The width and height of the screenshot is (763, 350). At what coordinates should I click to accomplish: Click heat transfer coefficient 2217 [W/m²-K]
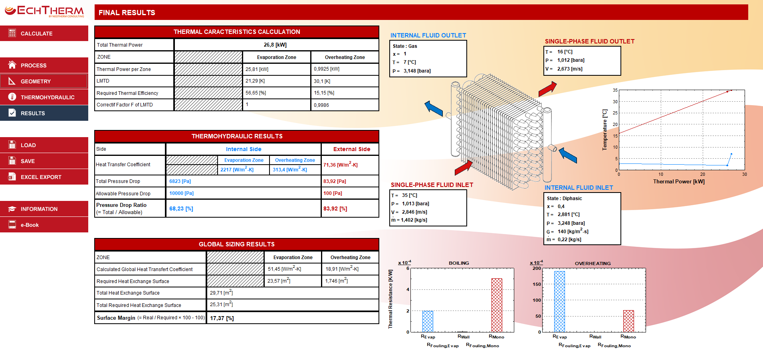pyautogui.click(x=237, y=169)
